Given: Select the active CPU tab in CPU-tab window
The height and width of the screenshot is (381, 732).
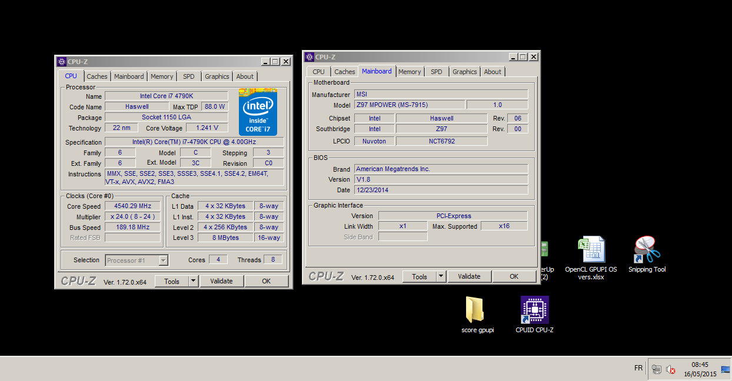Looking at the screenshot, I should pos(71,76).
